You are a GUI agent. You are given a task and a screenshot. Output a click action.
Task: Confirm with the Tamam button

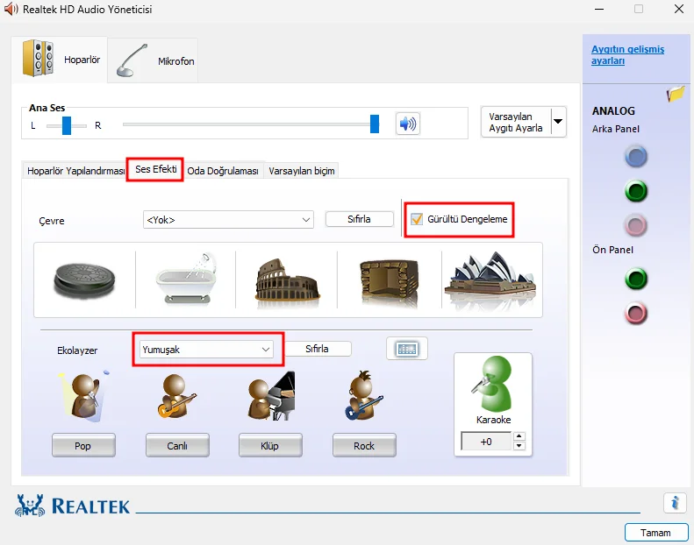[x=656, y=533]
